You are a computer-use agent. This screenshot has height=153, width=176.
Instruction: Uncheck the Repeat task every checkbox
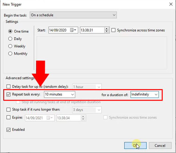pyautogui.click(x=8, y=94)
